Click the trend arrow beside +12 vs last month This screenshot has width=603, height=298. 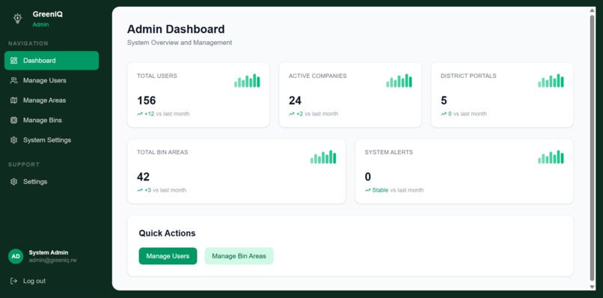point(140,114)
